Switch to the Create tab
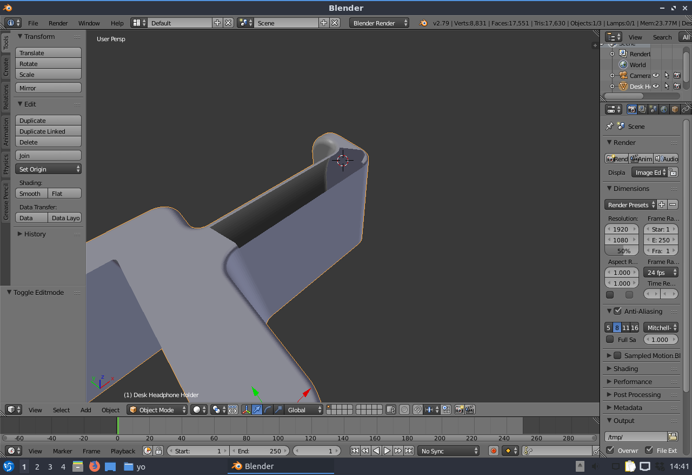The image size is (692, 475). (x=6, y=68)
